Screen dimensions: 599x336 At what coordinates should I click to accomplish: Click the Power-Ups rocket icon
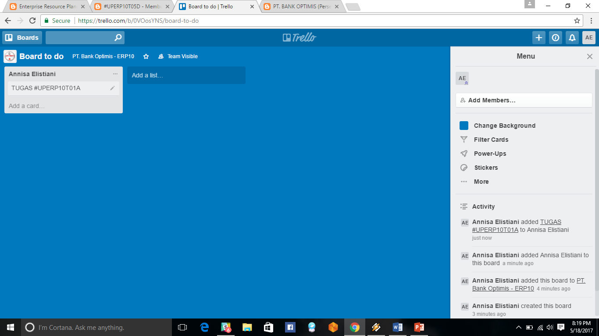point(464,154)
